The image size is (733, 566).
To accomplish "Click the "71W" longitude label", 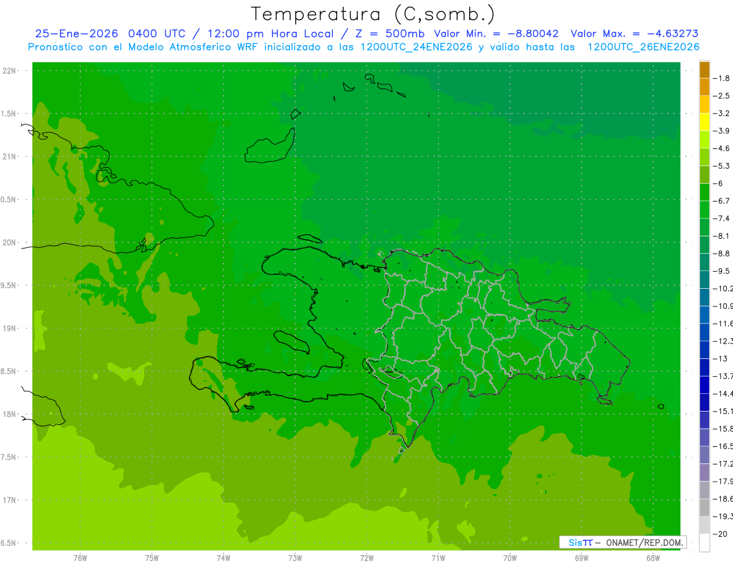I will coord(438,558).
